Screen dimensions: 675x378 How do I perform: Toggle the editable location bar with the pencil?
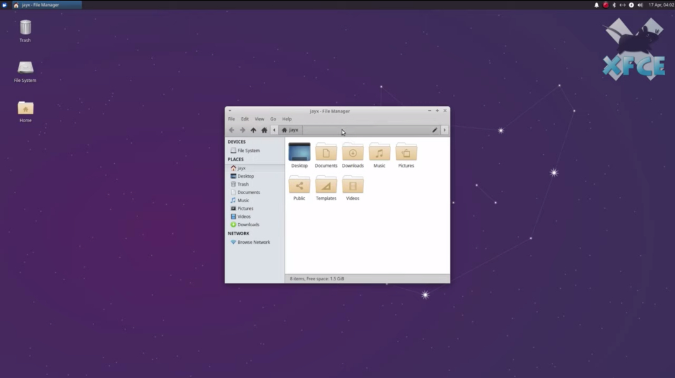coord(434,130)
